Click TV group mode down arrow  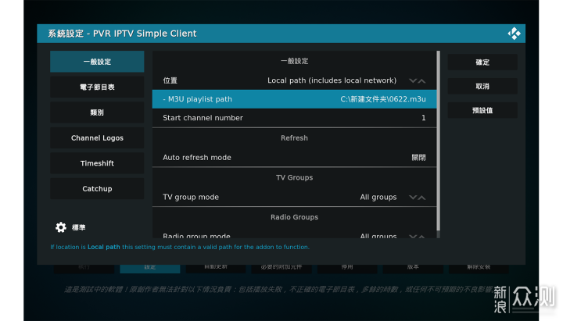click(x=413, y=198)
